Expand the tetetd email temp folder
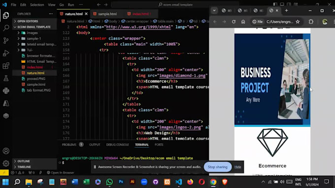 point(41,44)
